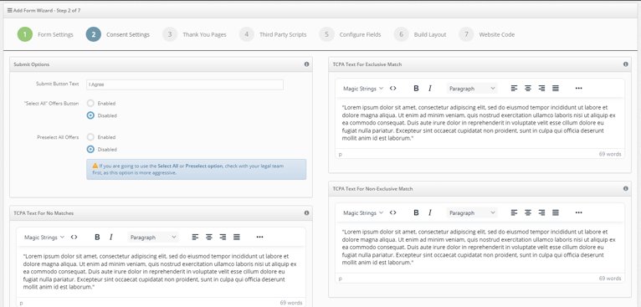The height and width of the screenshot is (307, 641).
Task: Click inside No Matches text editor body
Action: [x=161, y=271]
